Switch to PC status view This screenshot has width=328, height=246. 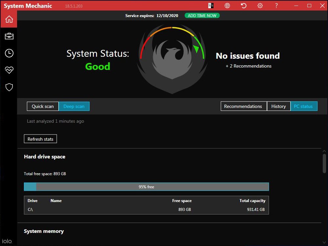pos(304,106)
